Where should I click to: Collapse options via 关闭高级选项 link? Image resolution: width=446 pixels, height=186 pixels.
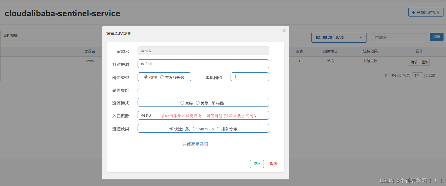point(195,144)
